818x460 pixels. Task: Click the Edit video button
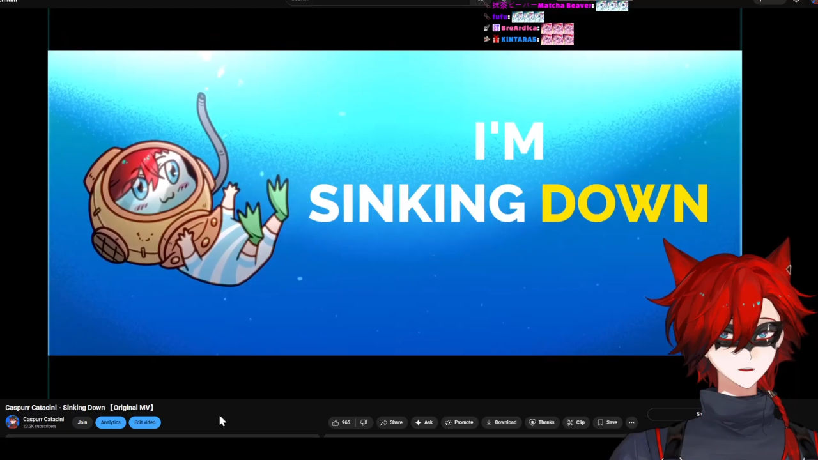145,422
